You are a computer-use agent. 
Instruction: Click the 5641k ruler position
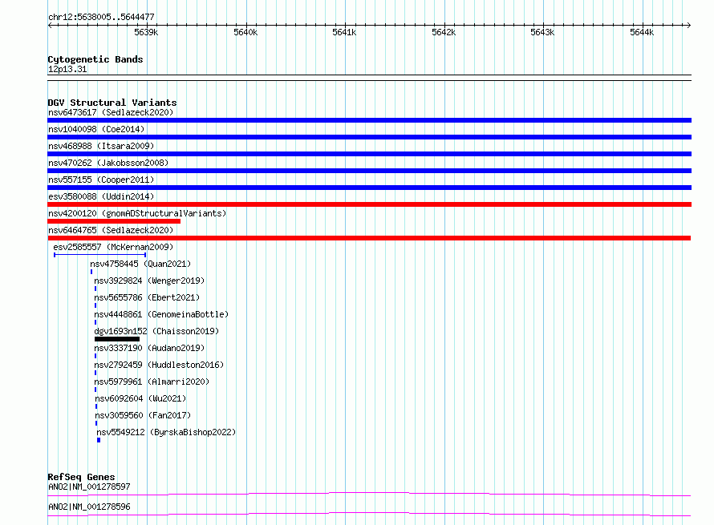344,32
